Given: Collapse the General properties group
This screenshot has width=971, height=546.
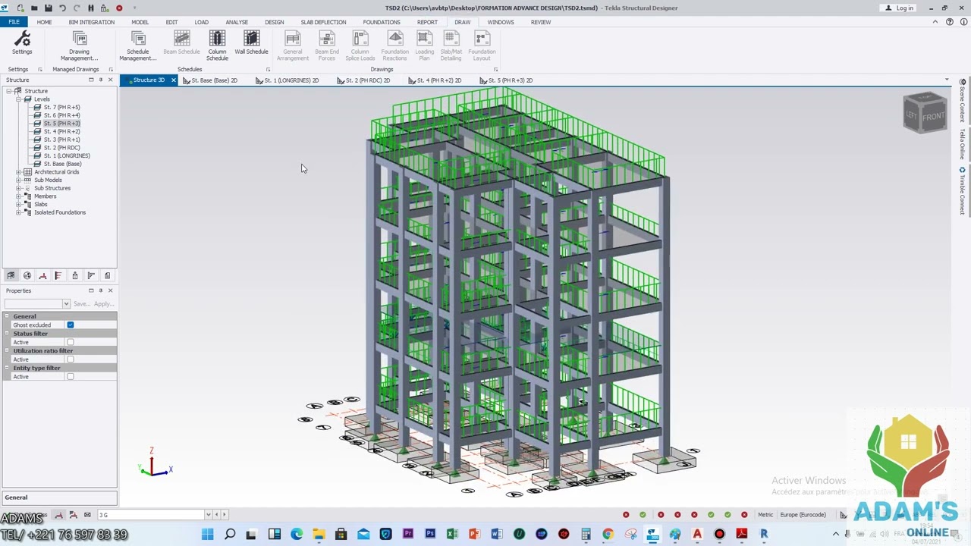Looking at the screenshot, I should 8,316.
